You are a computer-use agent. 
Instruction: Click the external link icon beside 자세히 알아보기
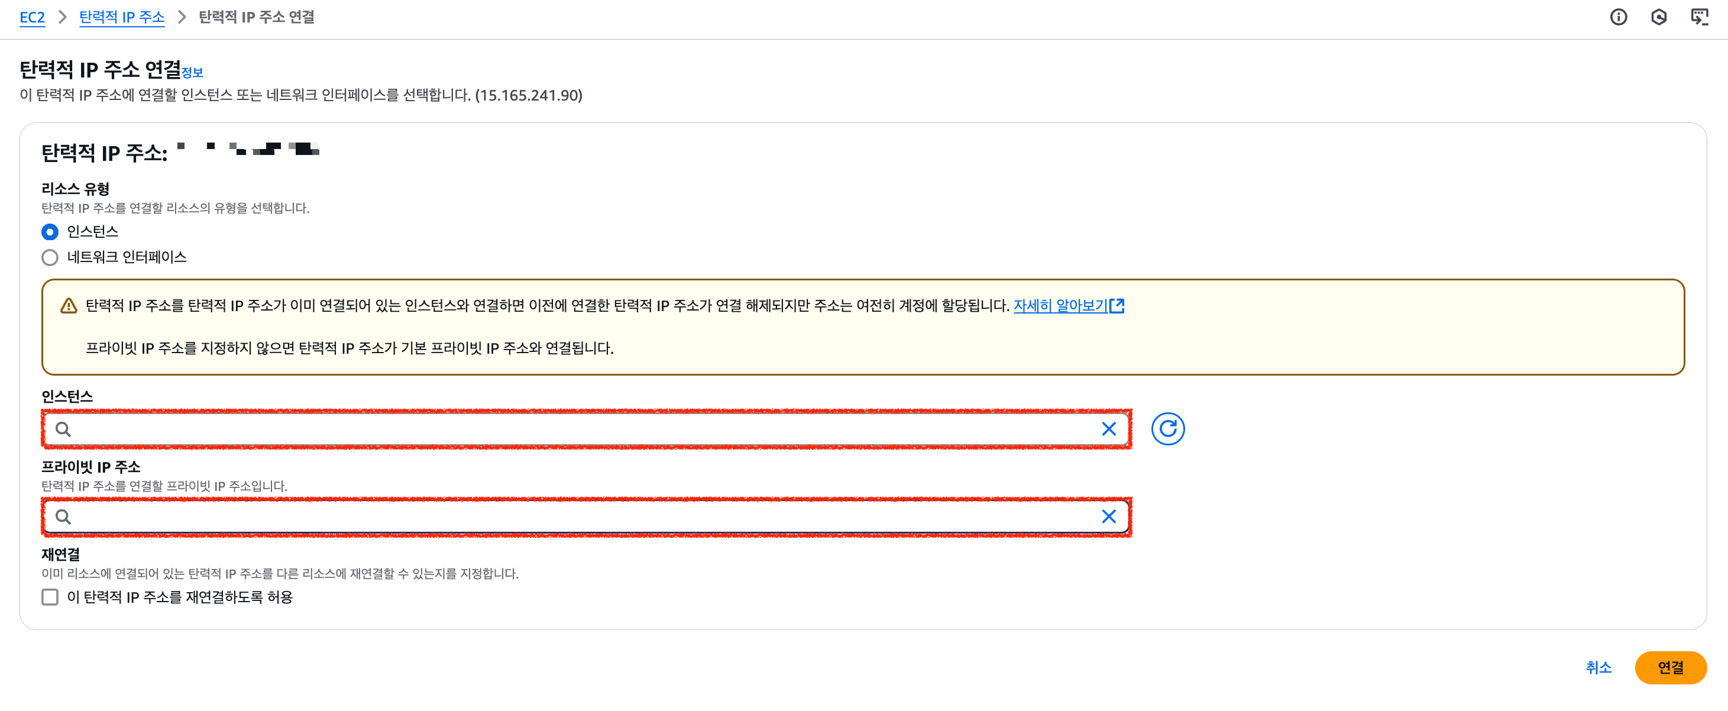coord(1117,306)
